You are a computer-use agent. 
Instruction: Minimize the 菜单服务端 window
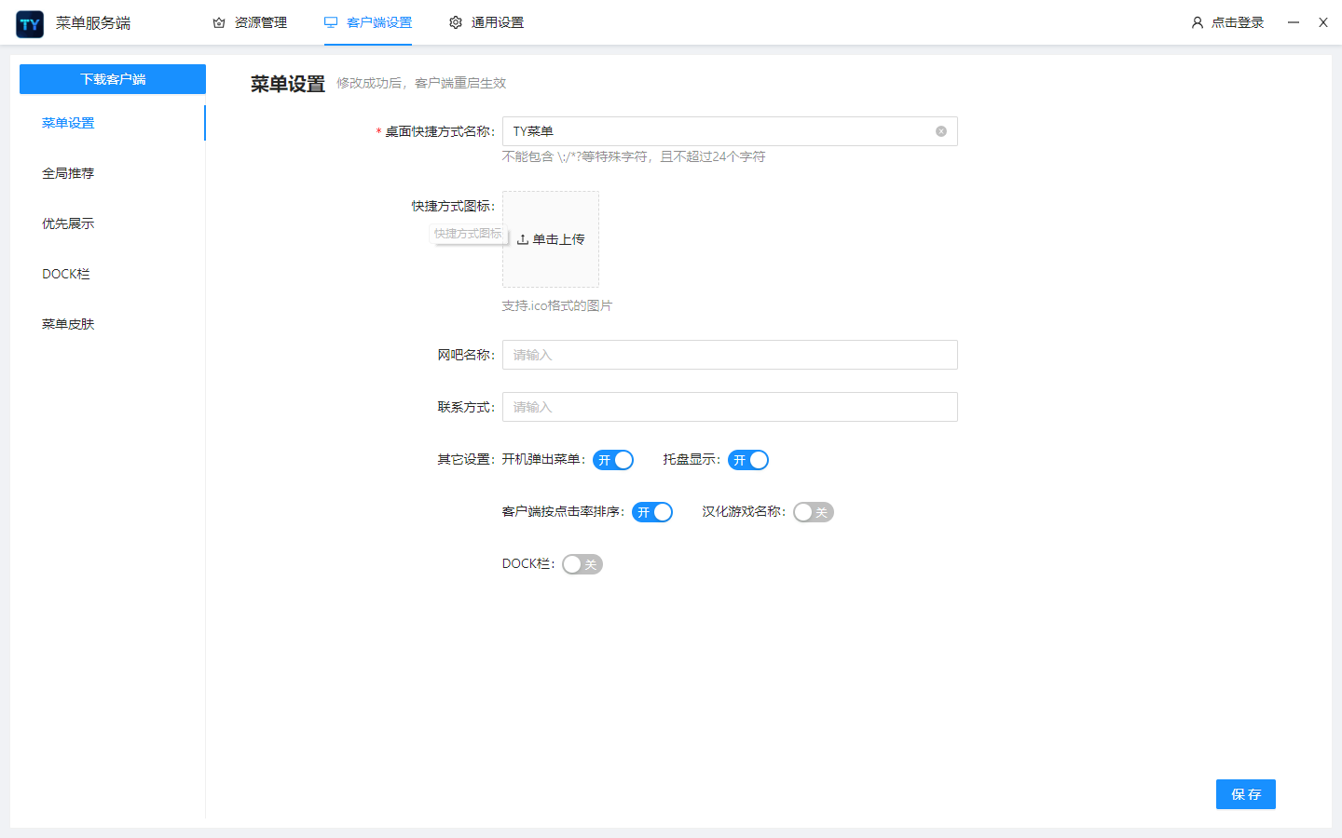coord(1294,22)
